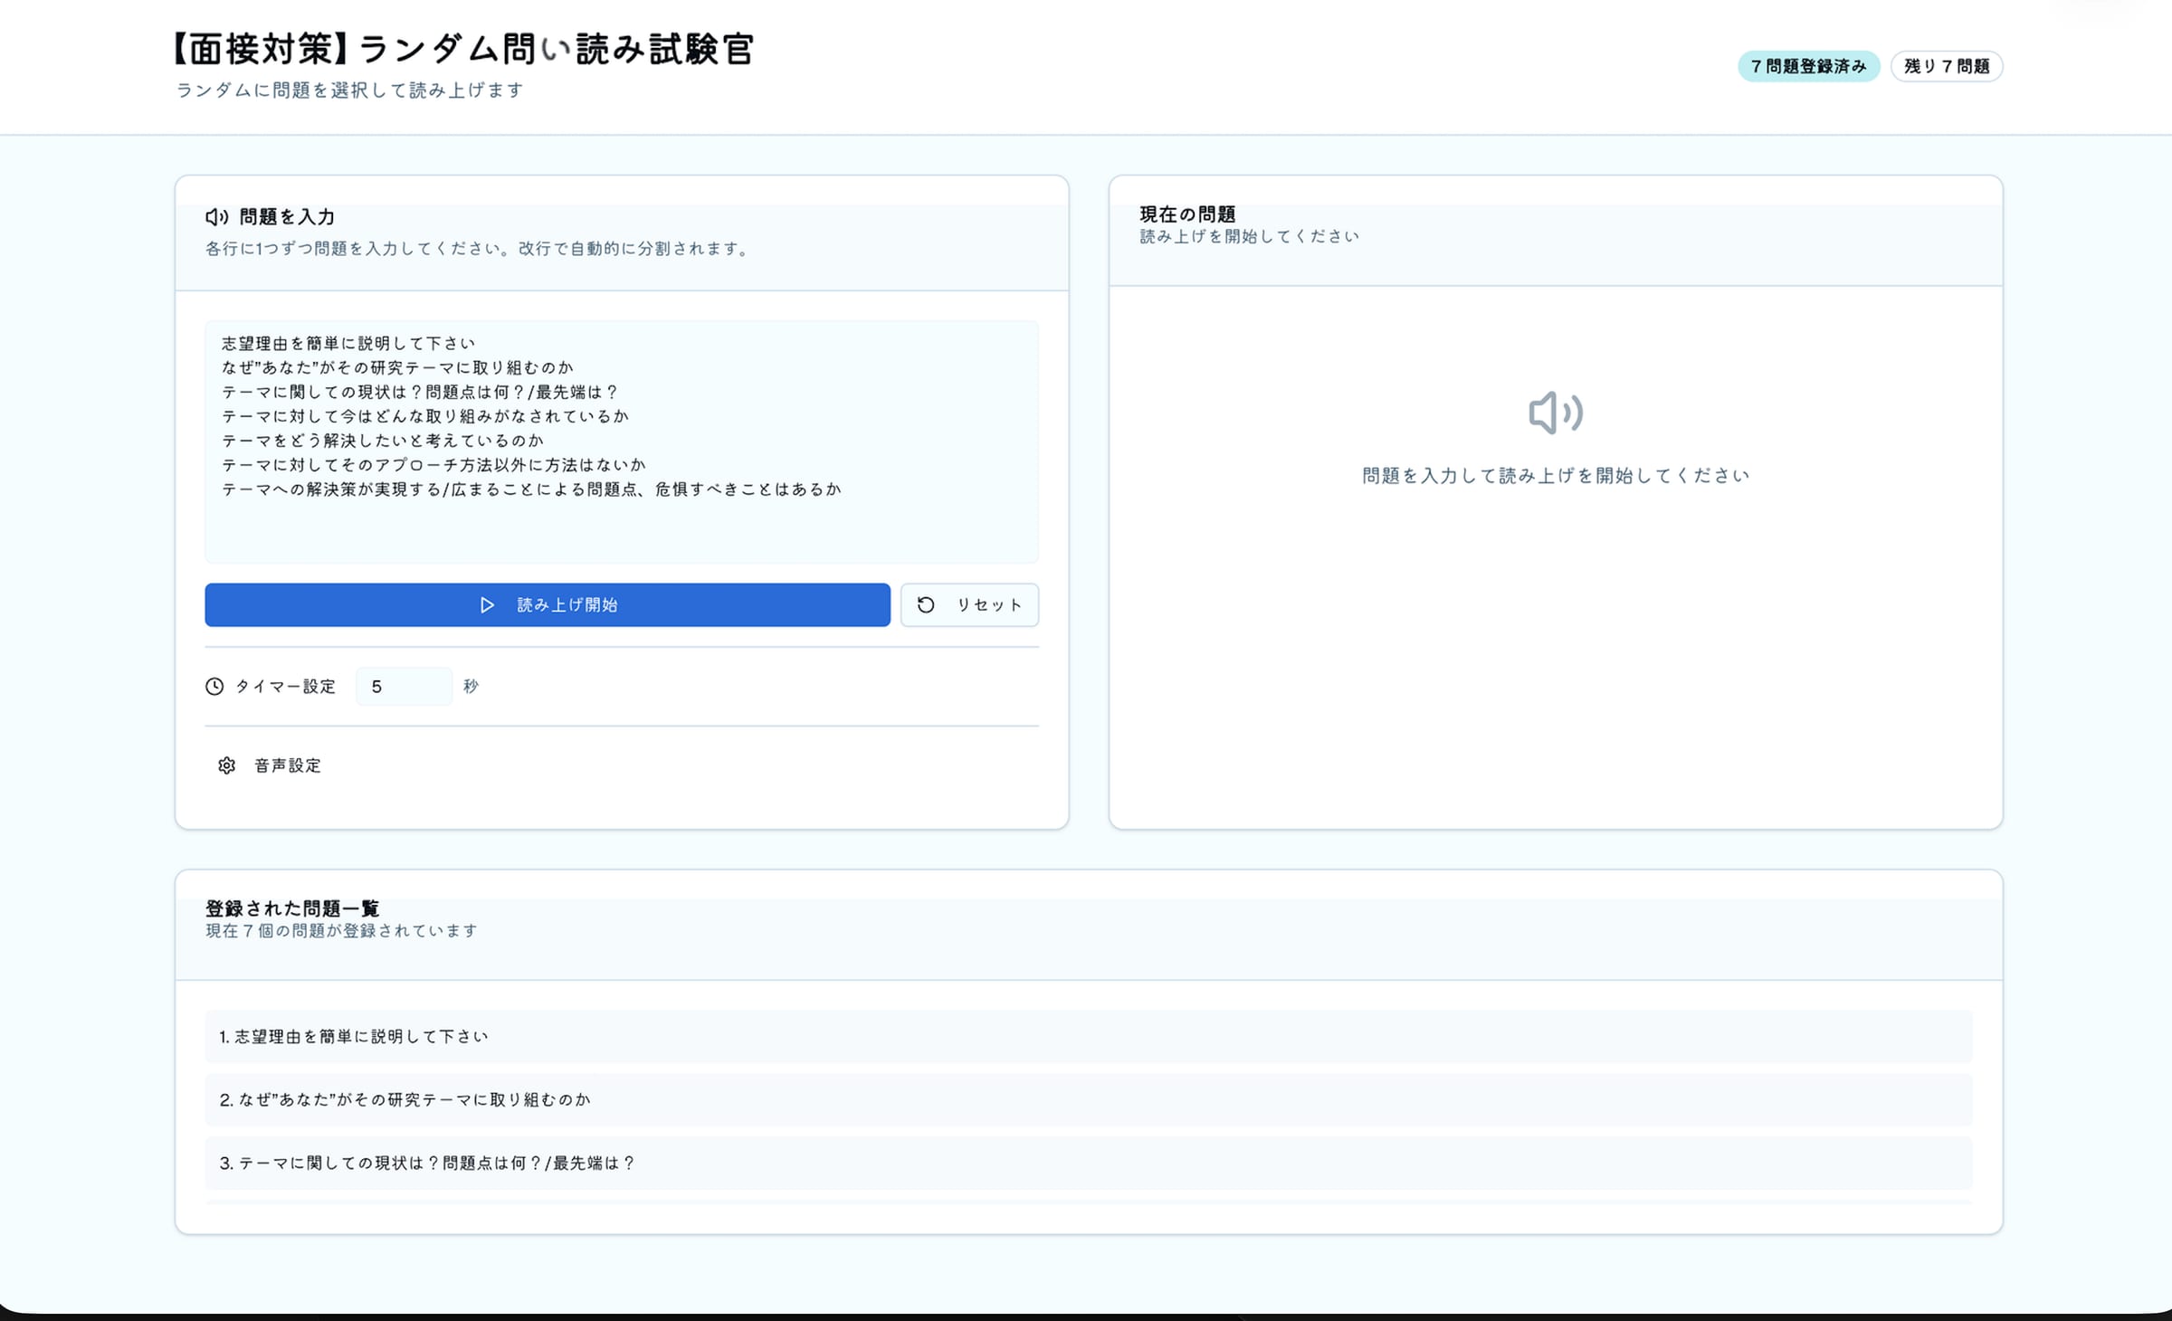
Task: Focus the timer seconds field showing 5
Action: coord(404,686)
